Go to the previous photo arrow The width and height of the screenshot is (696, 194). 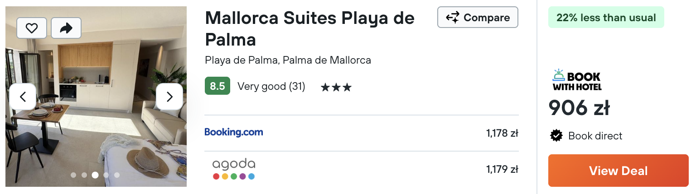[23, 97]
